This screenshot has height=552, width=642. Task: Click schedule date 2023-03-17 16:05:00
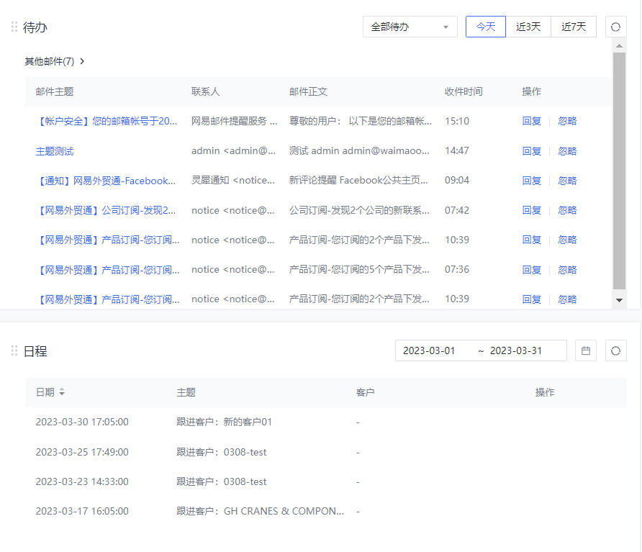[82, 512]
